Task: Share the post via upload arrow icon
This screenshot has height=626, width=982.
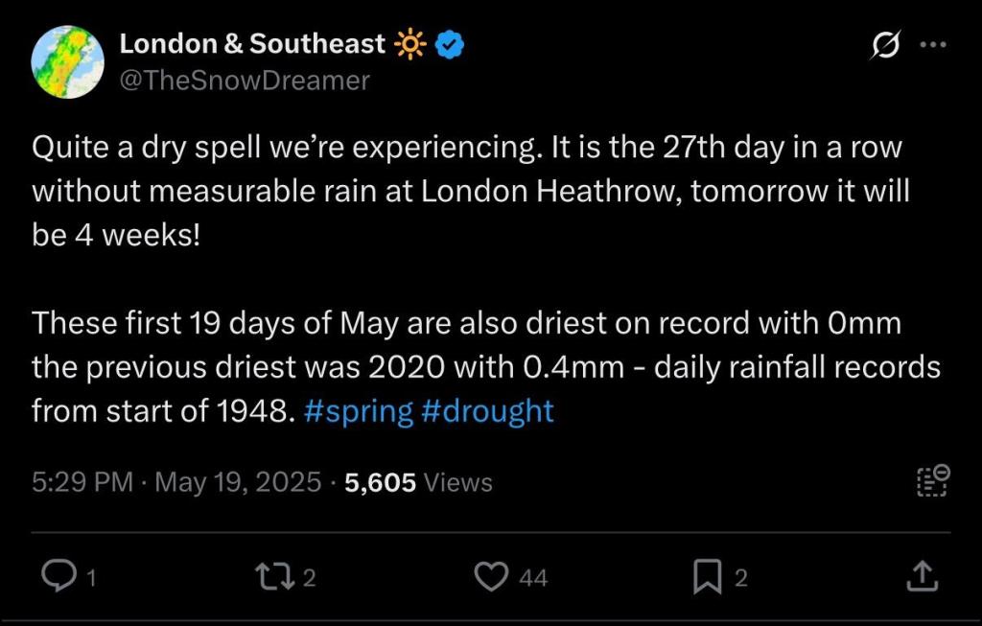Action: coord(921,575)
